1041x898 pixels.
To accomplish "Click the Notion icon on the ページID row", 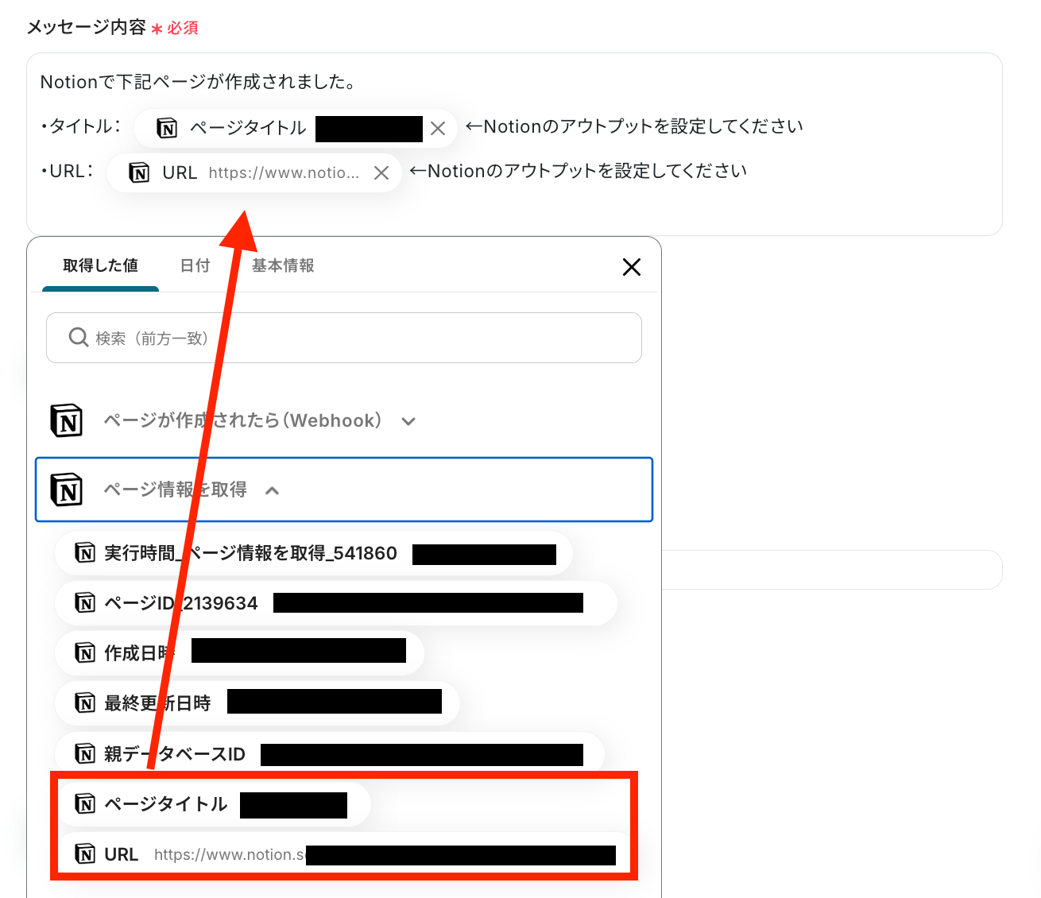I will [85, 603].
